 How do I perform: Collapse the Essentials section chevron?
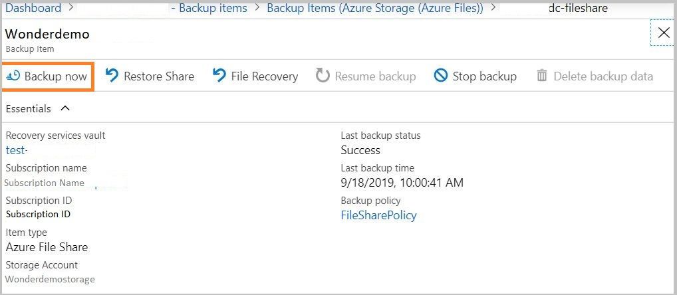(65, 108)
